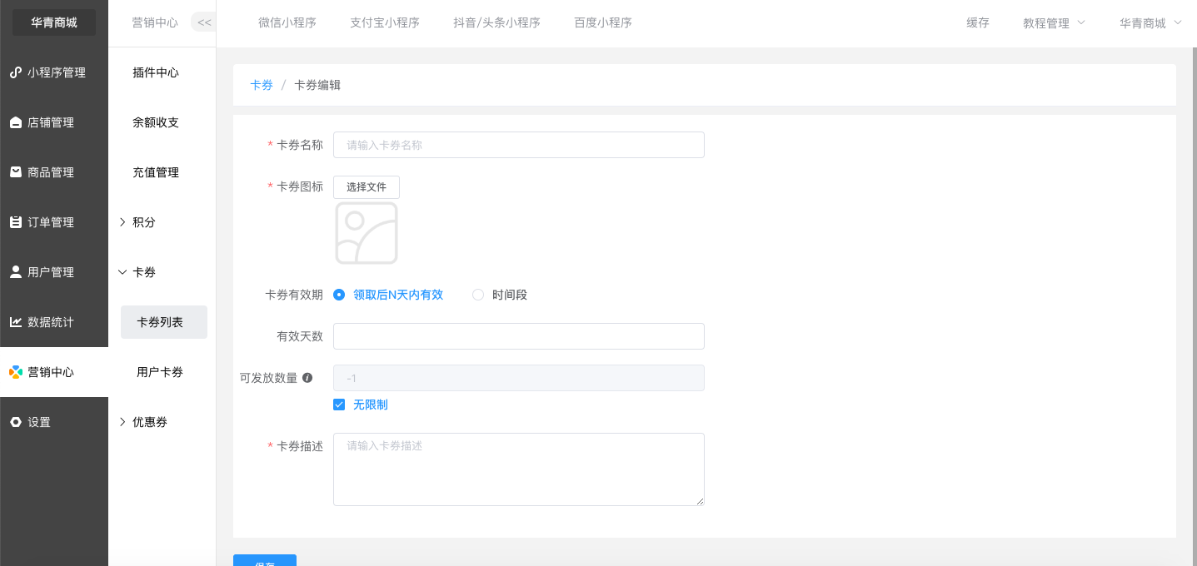The width and height of the screenshot is (1197, 566).
Task: Click the 营销中心 panel header text
Action: tap(155, 22)
